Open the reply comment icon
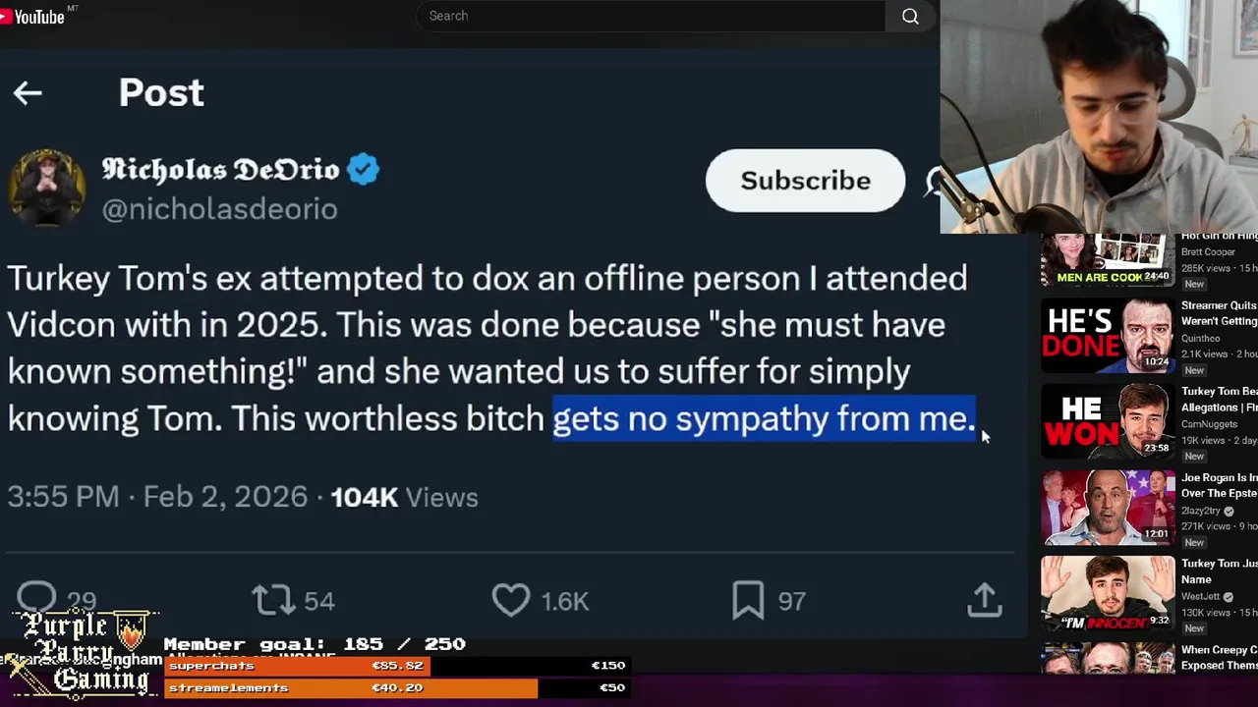Viewport: 1258px width, 707px height. tap(37, 597)
